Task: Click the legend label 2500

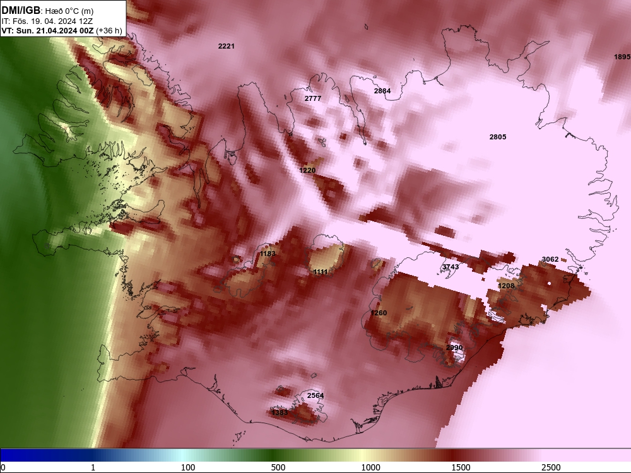Action: click(551, 467)
